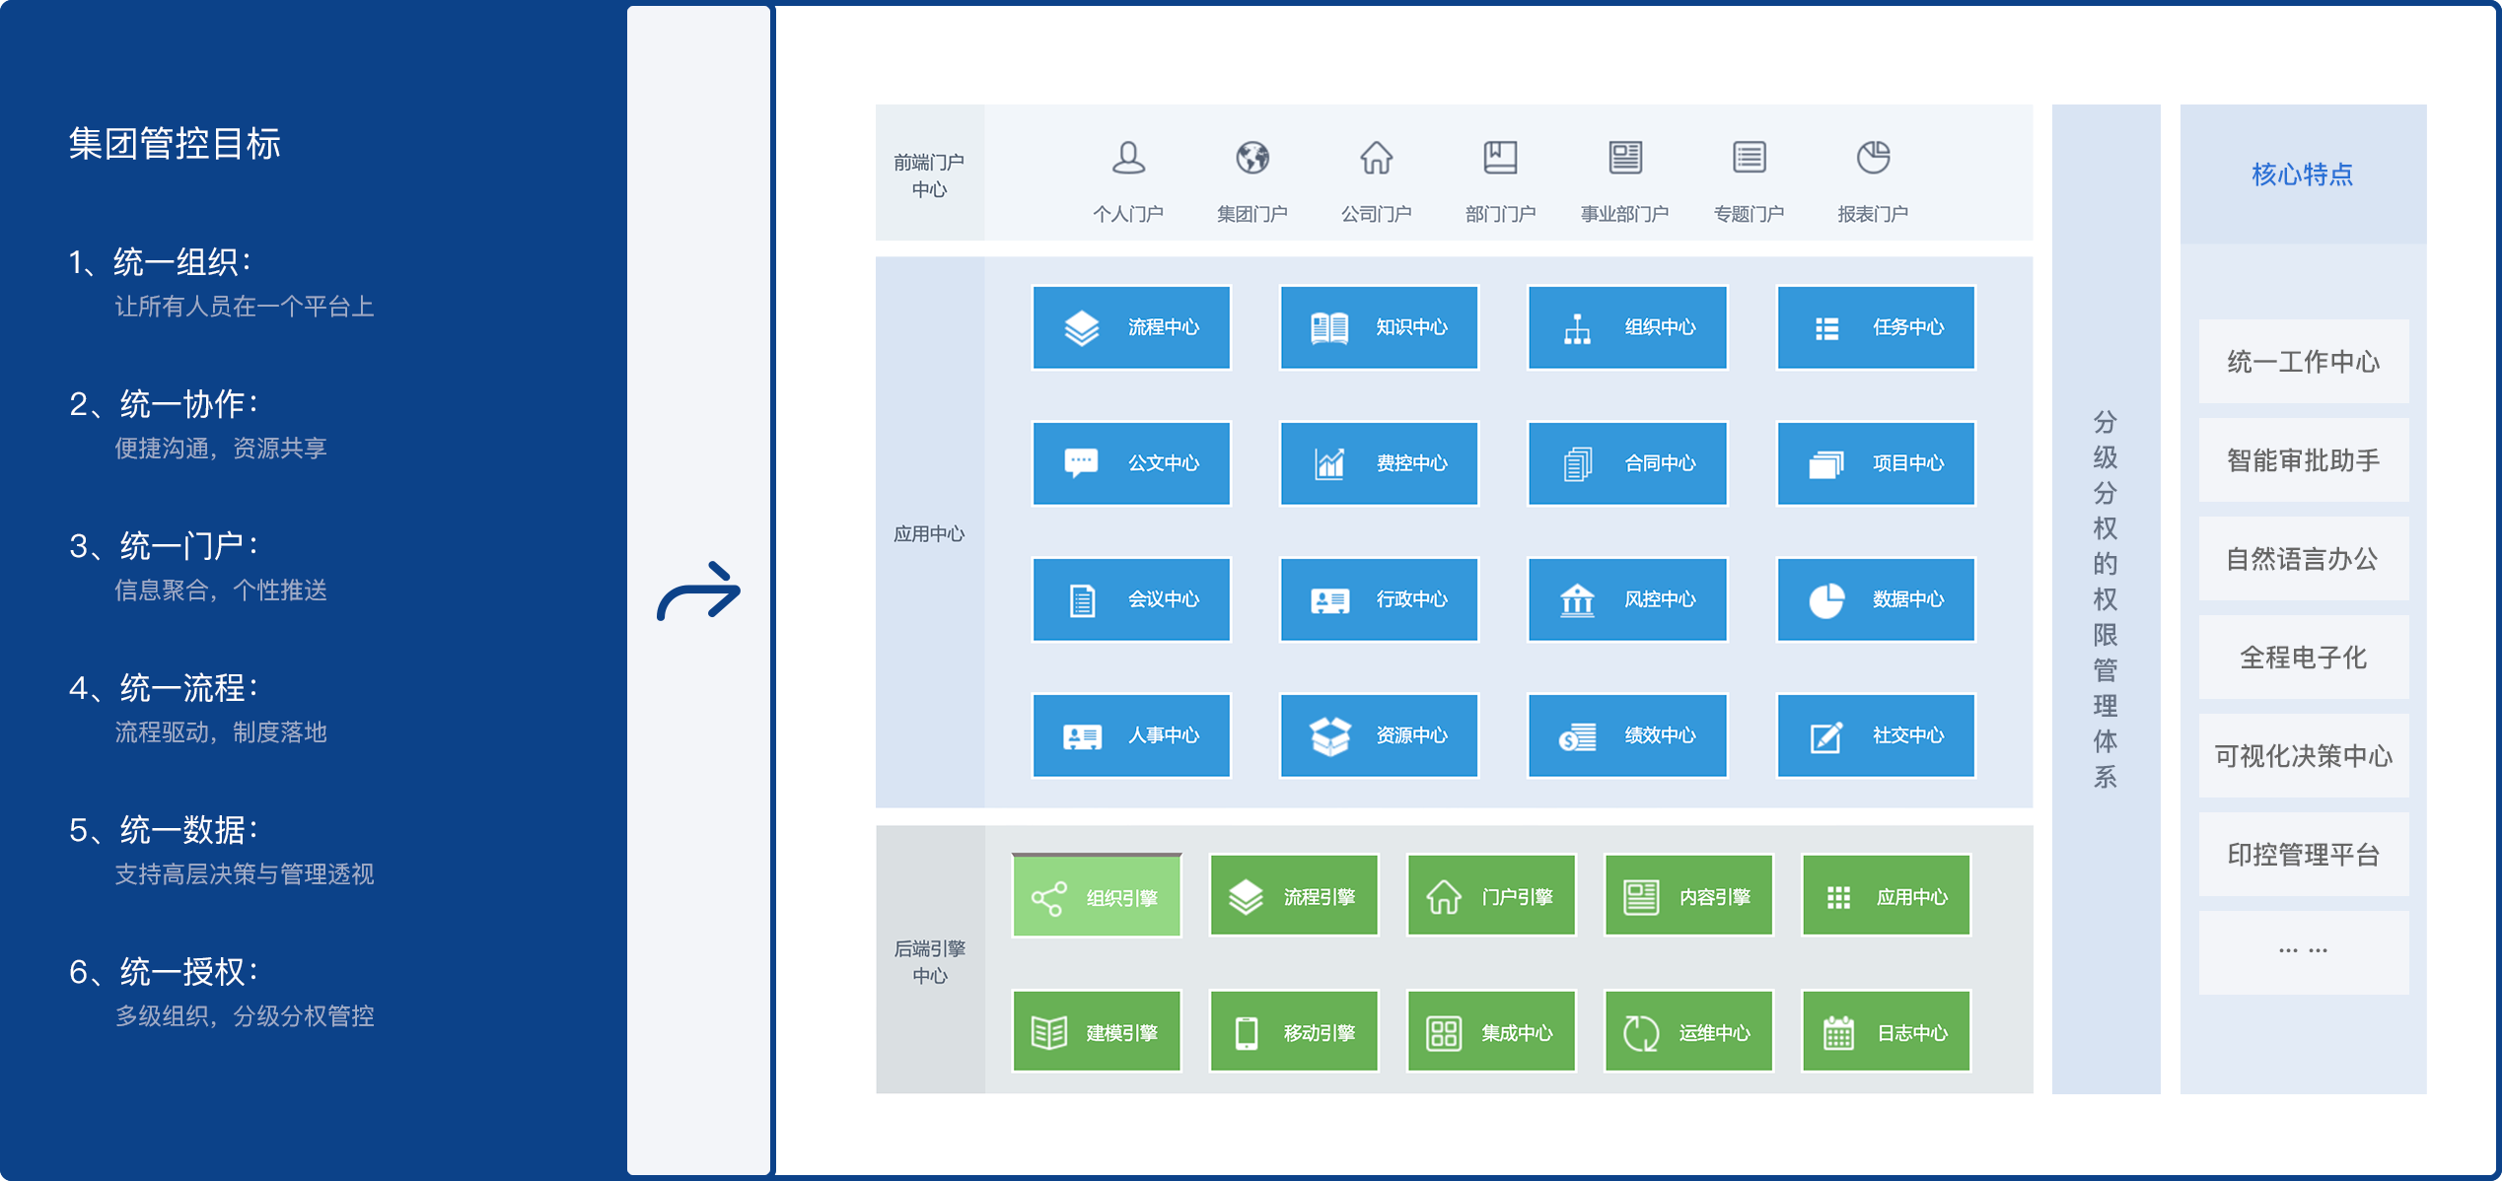Open the 社交中心 tile
The width and height of the screenshot is (2502, 1181).
[x=1875, y=735]
